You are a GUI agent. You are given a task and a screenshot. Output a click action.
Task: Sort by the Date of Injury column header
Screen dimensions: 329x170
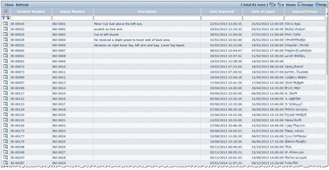(263, 11)
